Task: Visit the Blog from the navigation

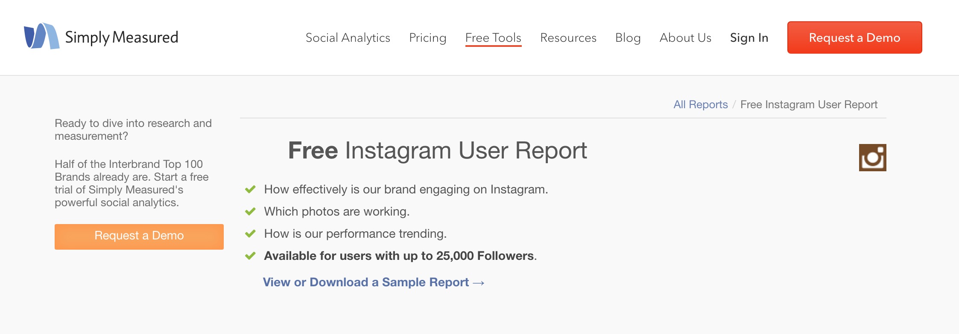Action: coord(628,38)
